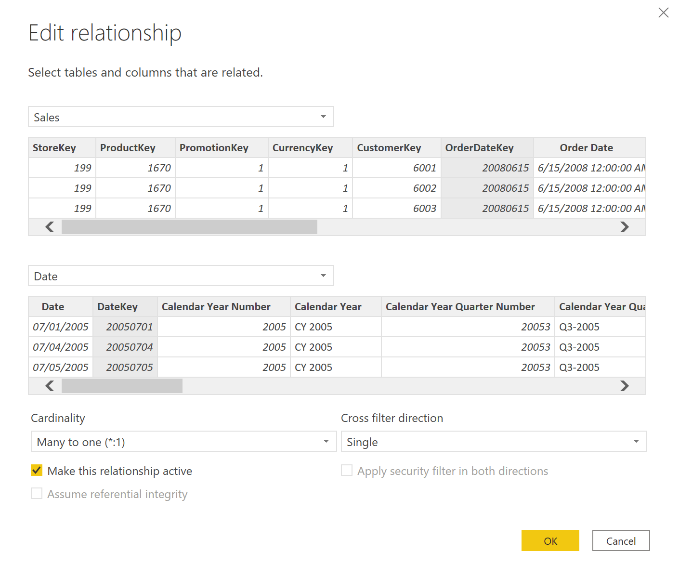Viewport: 679px width, 579px height.
Task: Toggle Assume referential integrity checkbox
Action: pos(37,494)
